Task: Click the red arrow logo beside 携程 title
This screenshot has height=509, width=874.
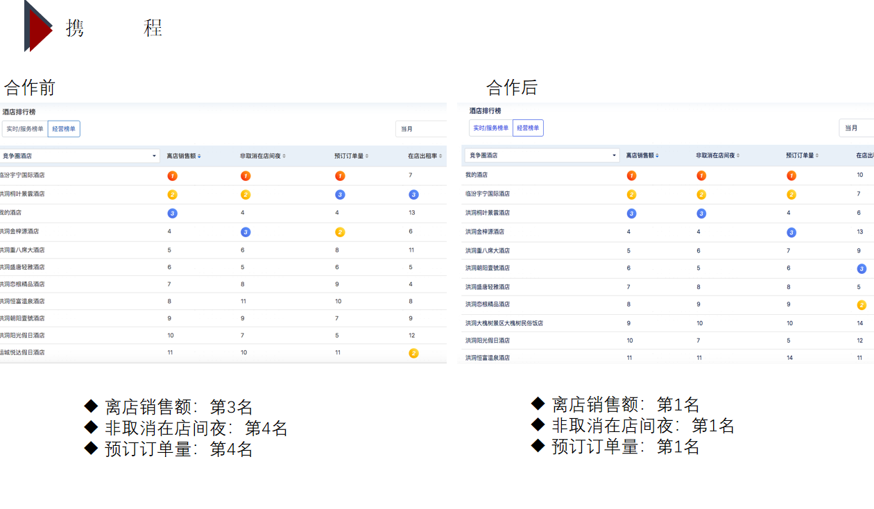Action: [x=38, y=27]
